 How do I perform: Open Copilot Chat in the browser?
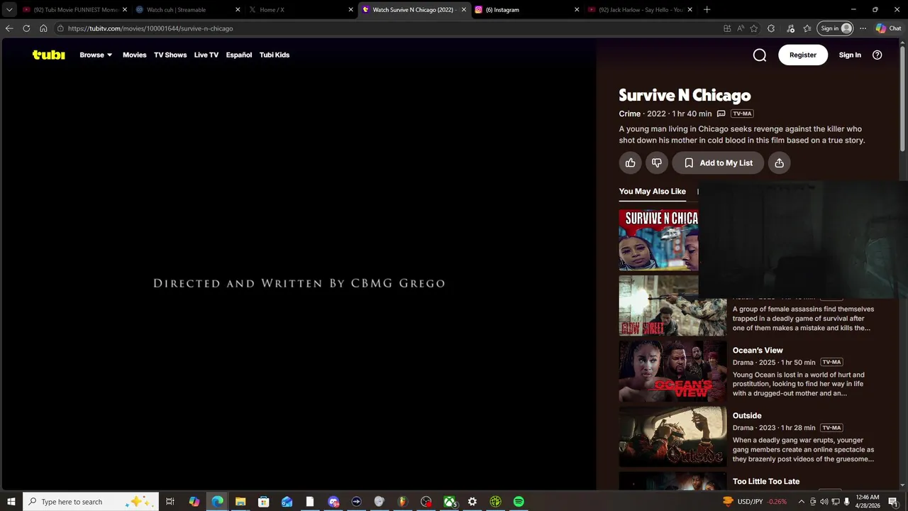click(889, 28)
